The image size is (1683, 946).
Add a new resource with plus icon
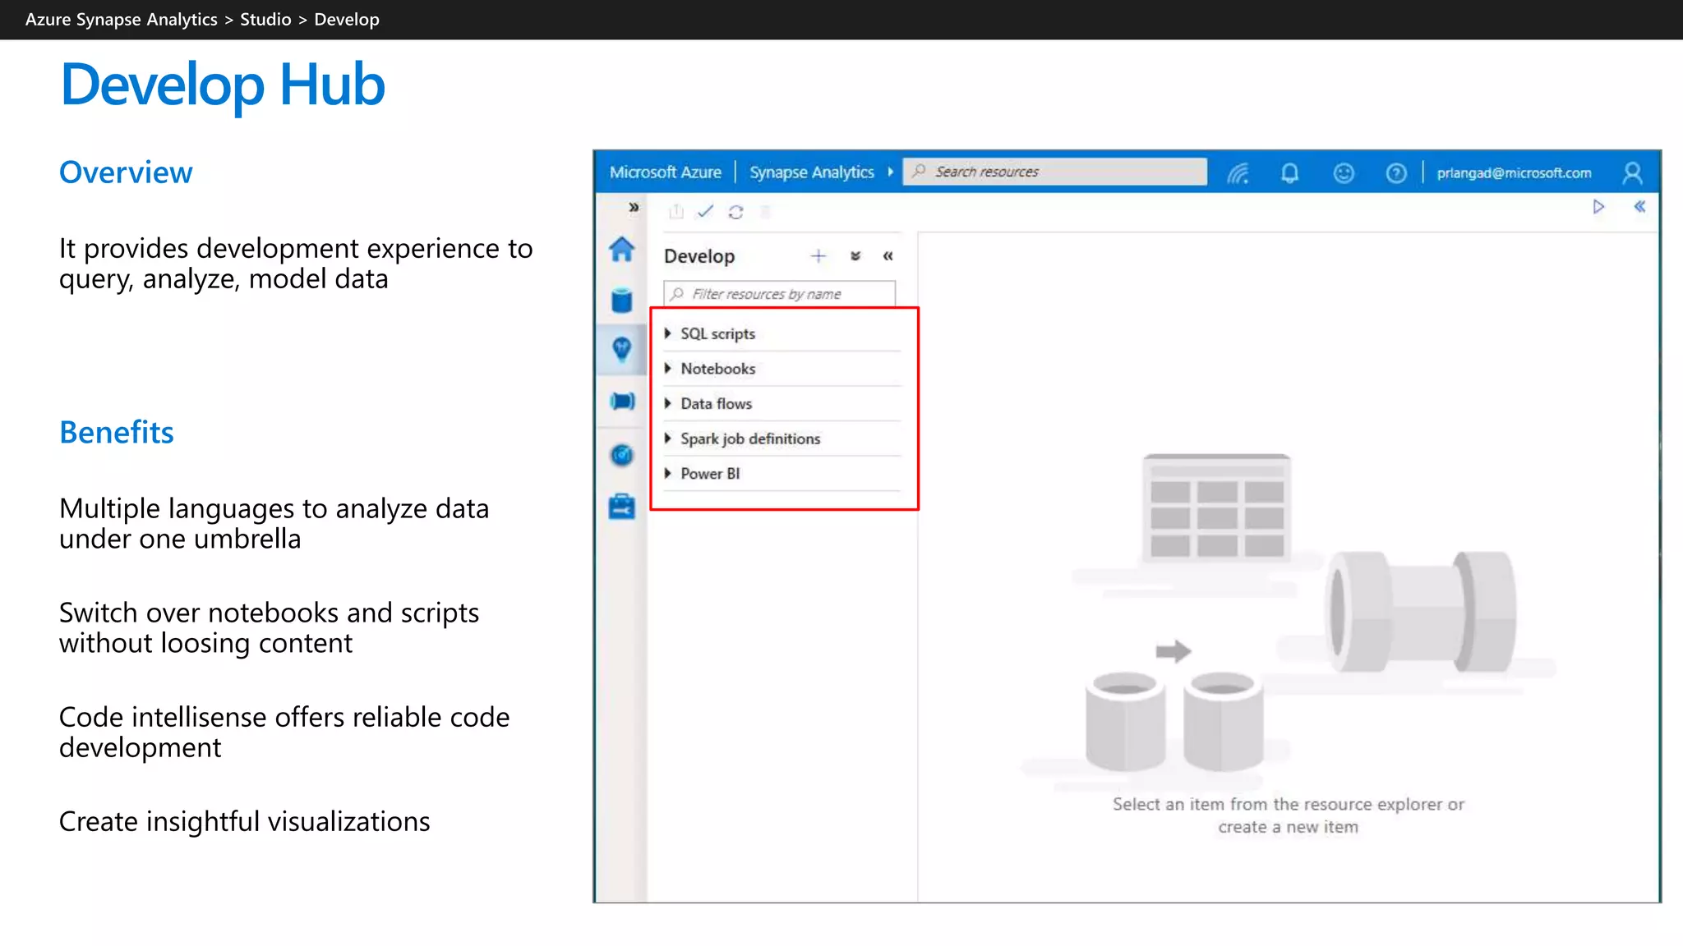click(x=818, y=256)
